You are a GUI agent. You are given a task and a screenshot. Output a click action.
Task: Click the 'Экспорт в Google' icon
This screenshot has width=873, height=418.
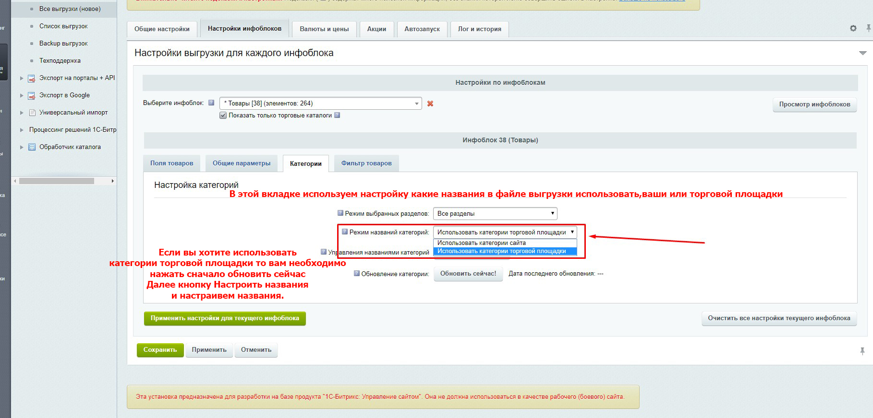coord(32,95)
